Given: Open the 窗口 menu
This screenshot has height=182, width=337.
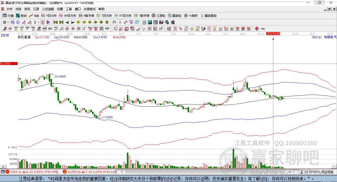Looking at the screenshot, I should coord(78,9).
